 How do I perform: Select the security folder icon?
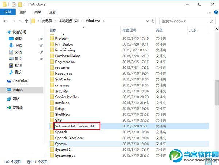[x=52, y=91]
